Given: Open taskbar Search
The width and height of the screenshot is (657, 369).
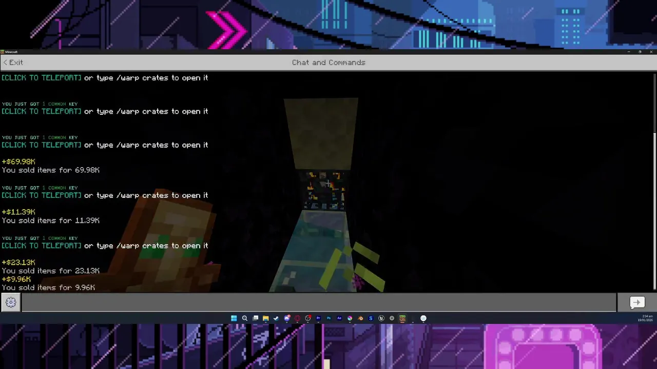Looking at the screenshot, I should [x=245, y=318].
